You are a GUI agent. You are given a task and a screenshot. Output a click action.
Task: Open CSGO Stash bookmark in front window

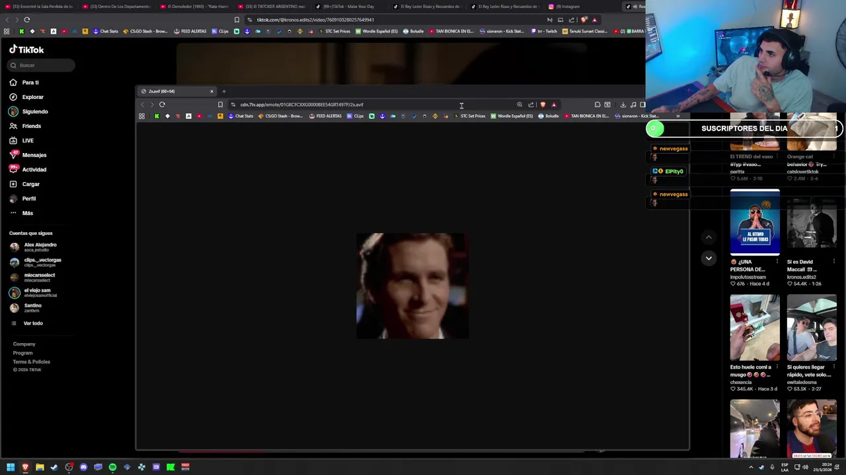(x=282, y=116)
